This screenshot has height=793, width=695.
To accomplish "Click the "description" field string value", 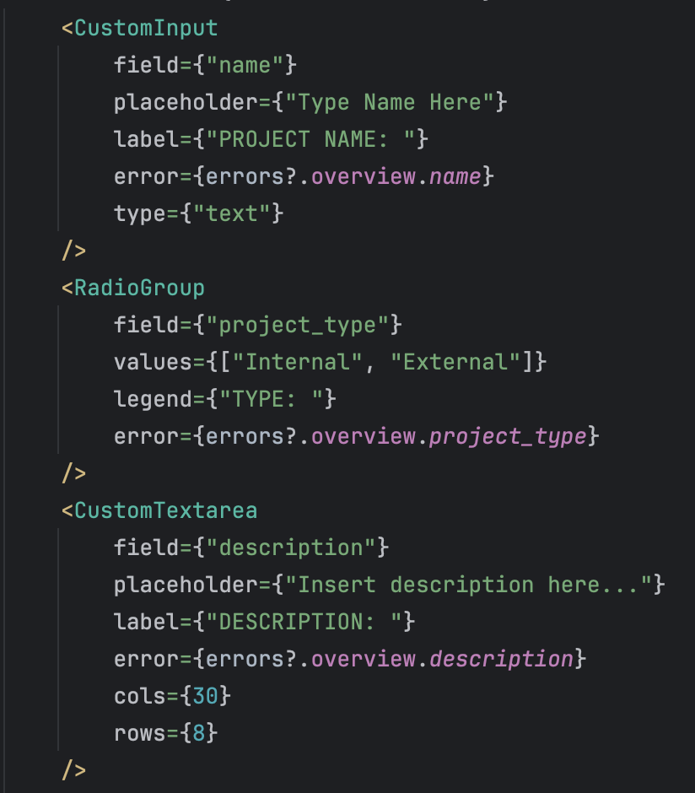I will (x=291, y=548).
